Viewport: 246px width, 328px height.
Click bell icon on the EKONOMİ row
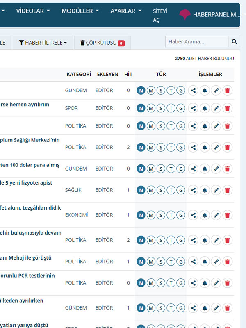205,215
